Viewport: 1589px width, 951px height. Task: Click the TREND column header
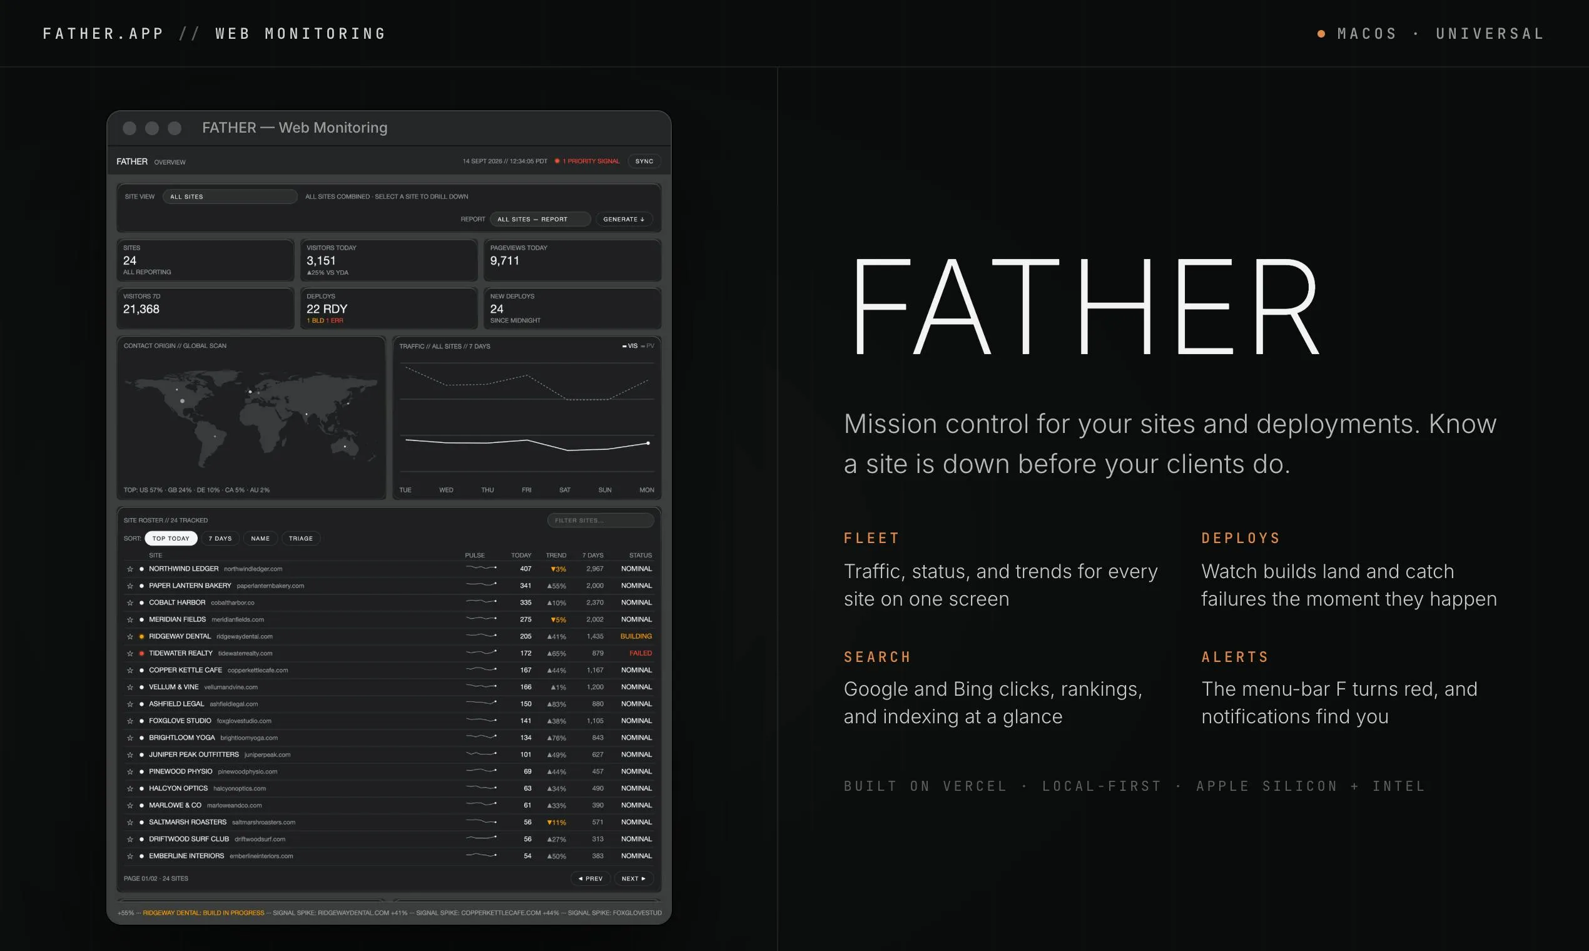click(556, 556)
